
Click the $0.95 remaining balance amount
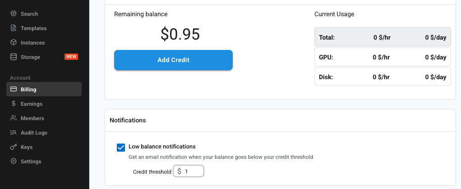[x=180, y=35]
